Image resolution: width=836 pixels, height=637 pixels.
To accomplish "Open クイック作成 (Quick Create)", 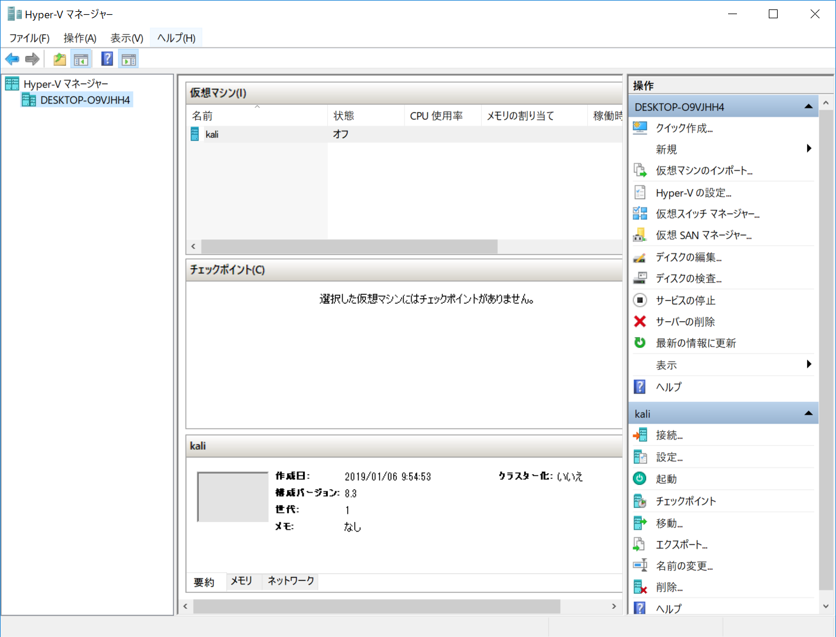I will (x=684, y=128).
